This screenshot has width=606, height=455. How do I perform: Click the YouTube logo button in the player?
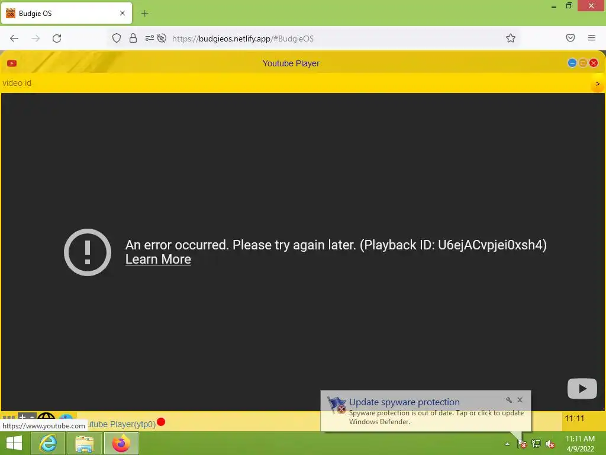[x=582, y=389]
